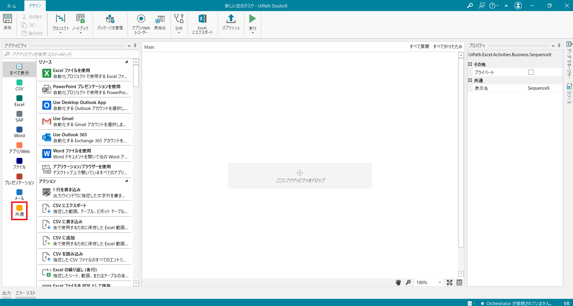Select the すべて表示 filter icon
Screen dimensions: 573x306
19,67
